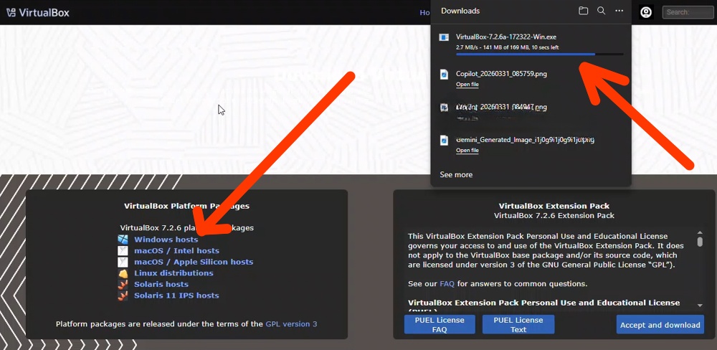Open Downloads panel more options menu
This screenshot has height=350, width=717.
pyautogui.click(x=619, y=11)
